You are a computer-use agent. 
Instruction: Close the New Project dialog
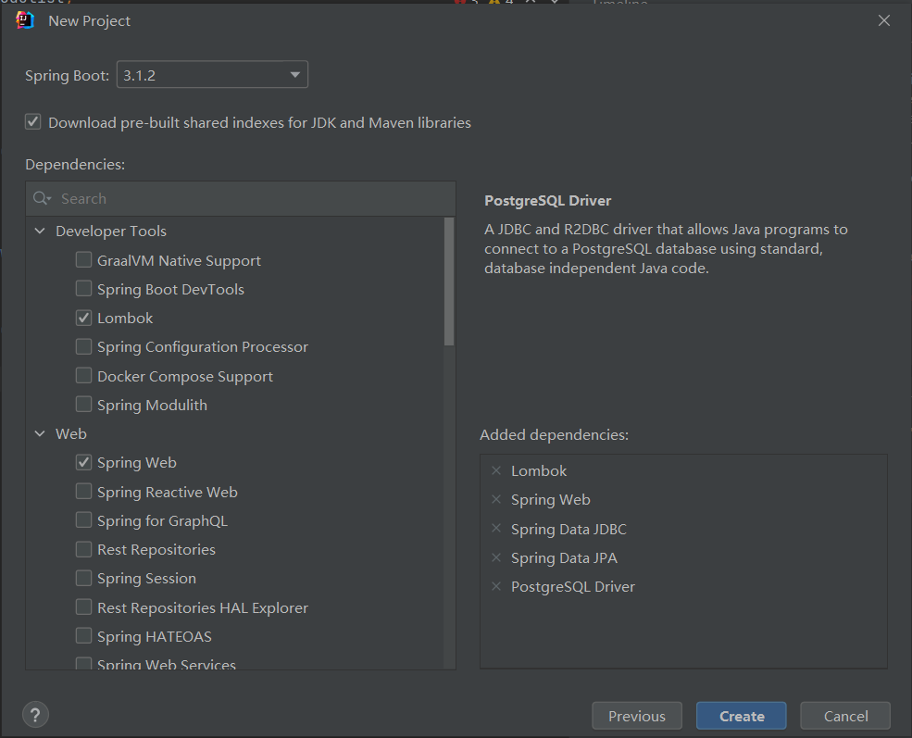(x=884, y=20)
